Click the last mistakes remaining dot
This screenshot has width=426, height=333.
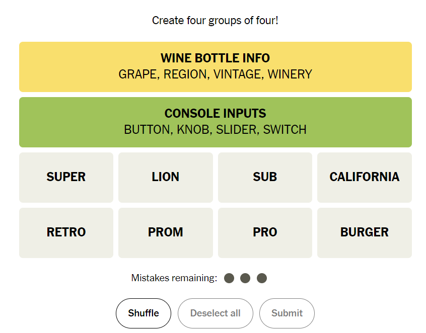click(262, 278)
